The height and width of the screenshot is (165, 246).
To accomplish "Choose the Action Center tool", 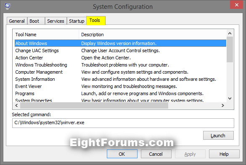I will click(x=120, y=58).
